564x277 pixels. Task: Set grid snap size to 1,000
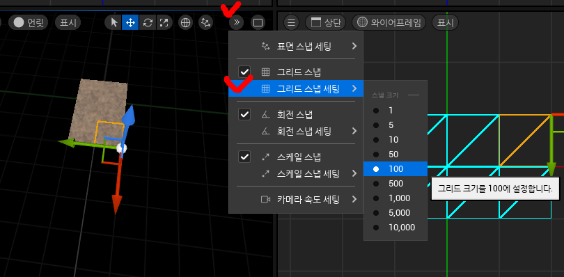pyautogui.click(x=395, y=198)
